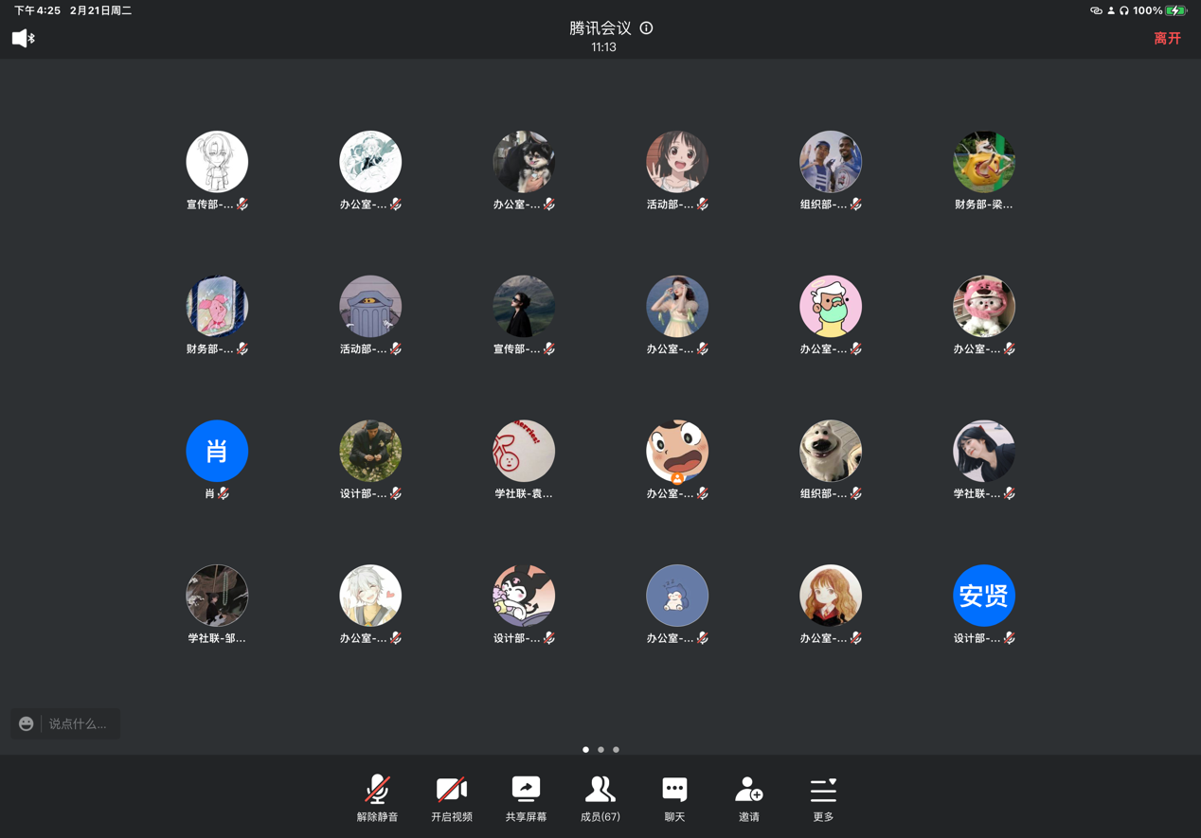Tap the 学社联-邹 participant avatar
The width and height of the screenshot is (1201, 838).
tap(217, 596)
